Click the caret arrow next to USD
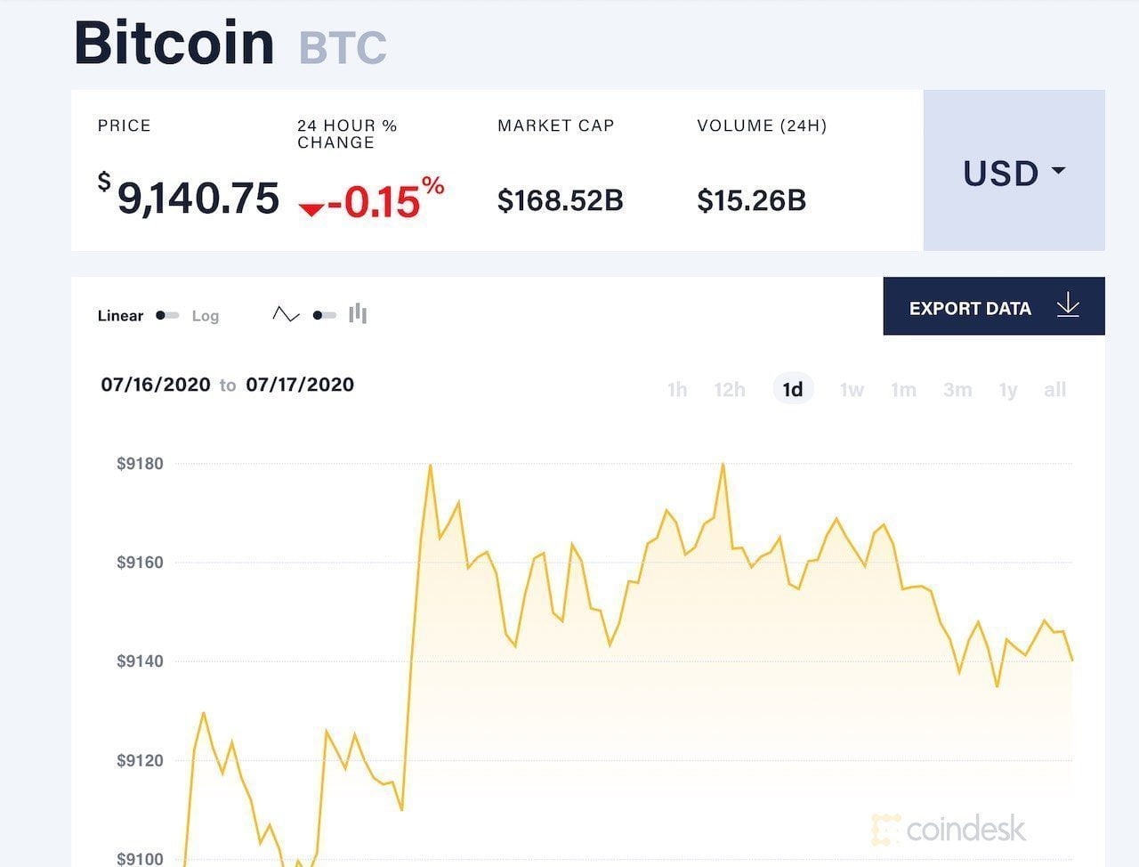This screenshot has width=1139, height=867. pos(1058,170)
